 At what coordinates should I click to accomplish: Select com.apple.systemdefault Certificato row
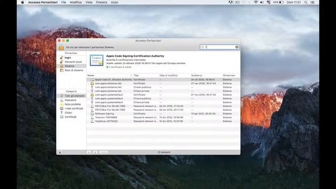coord(163,94)
